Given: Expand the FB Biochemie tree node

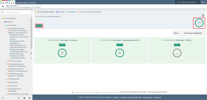Looking at the screenshot, I should click(x=7, y=79).
